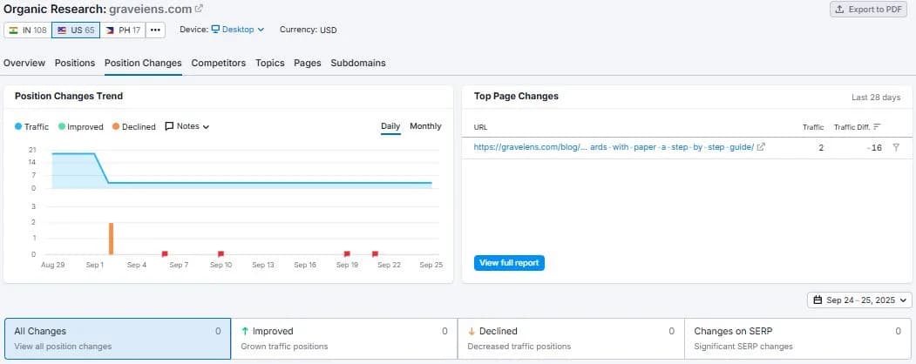The width and height of the screenshot is (916, 364).
Task: Toggle Improved legend series
Action: [x=80, y=126]
